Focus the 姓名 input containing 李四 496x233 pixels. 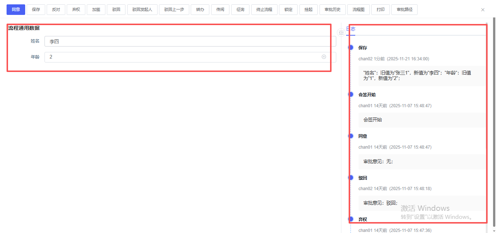190,41
